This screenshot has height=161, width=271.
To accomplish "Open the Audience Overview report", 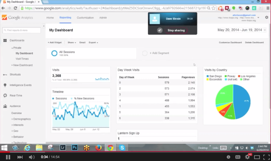I will (16, 113).
